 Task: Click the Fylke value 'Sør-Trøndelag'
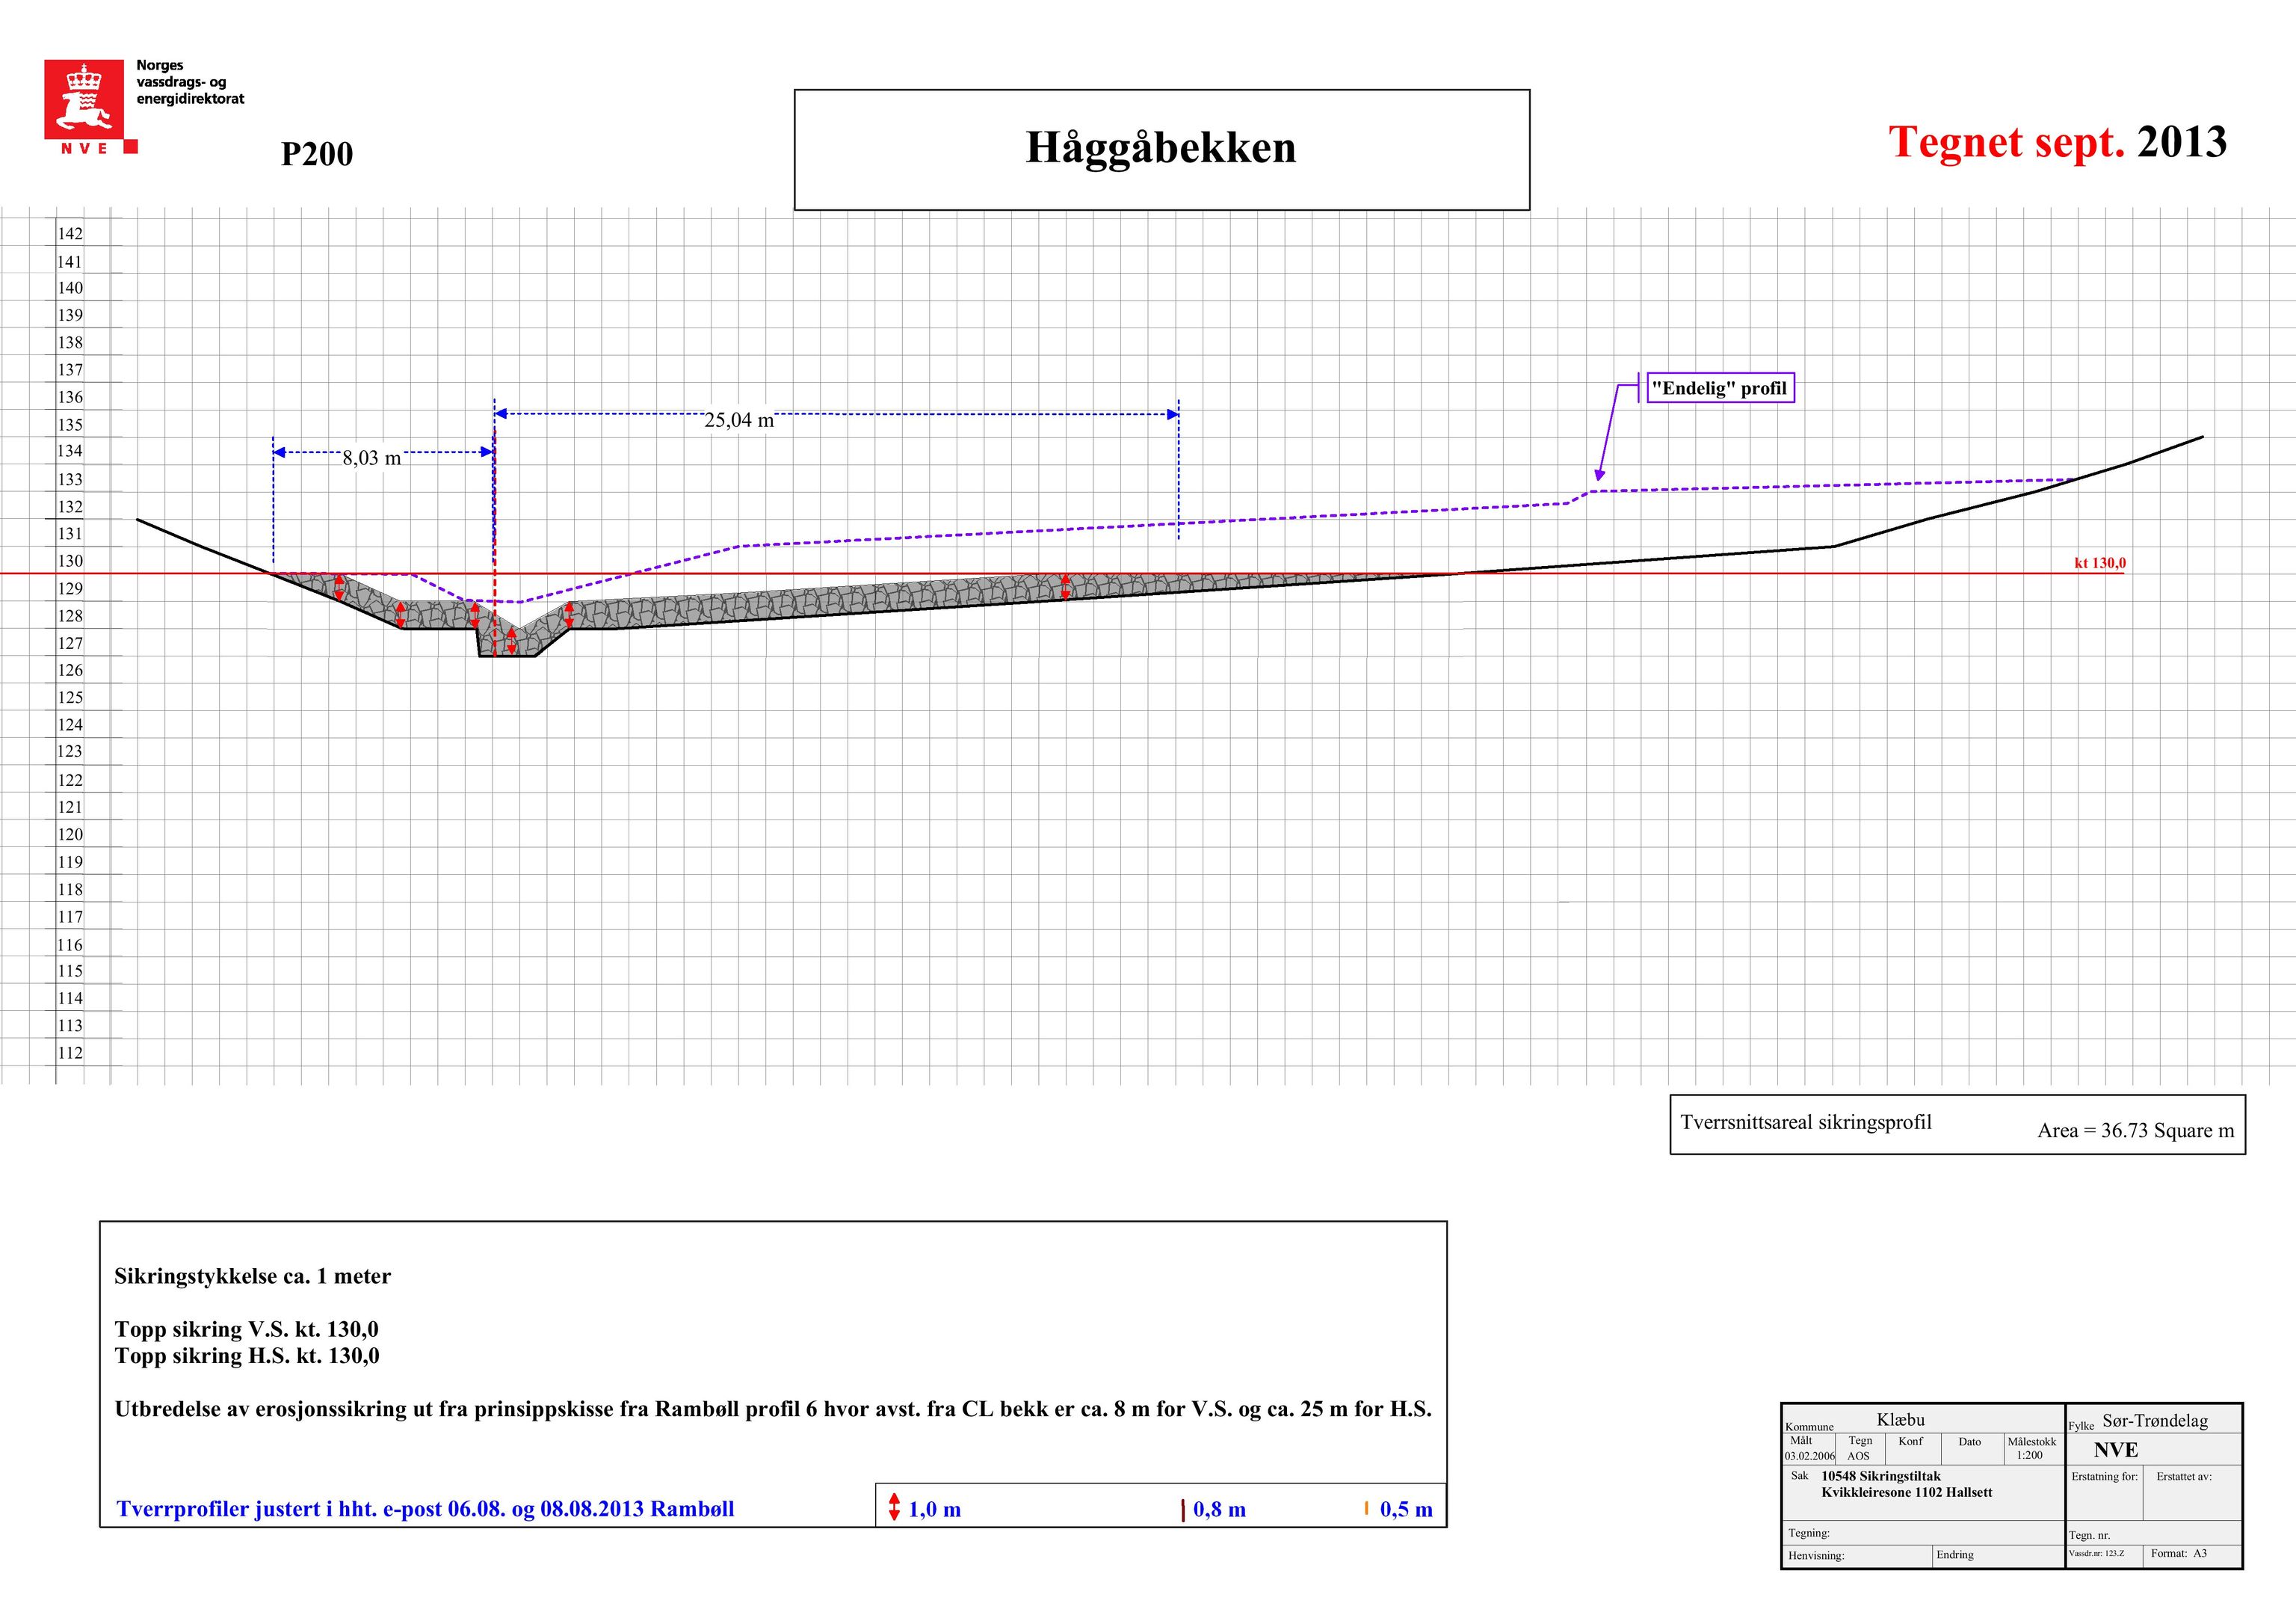[x=2155, y=1421]
